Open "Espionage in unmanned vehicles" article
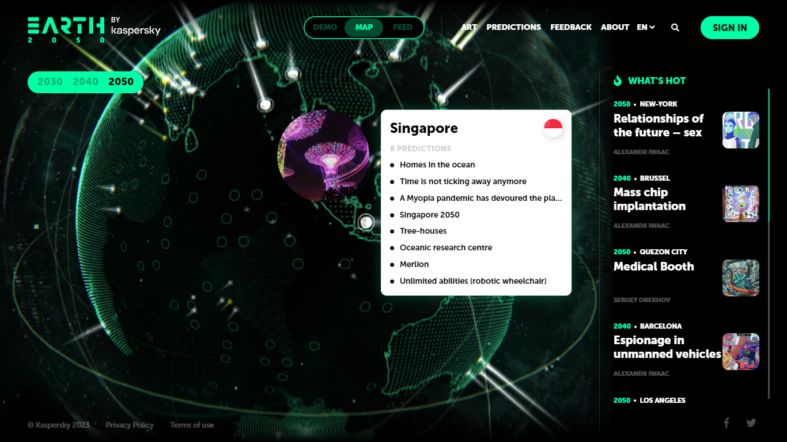The width and height of the screenshot is (787, 442). (x=667, y=347)
